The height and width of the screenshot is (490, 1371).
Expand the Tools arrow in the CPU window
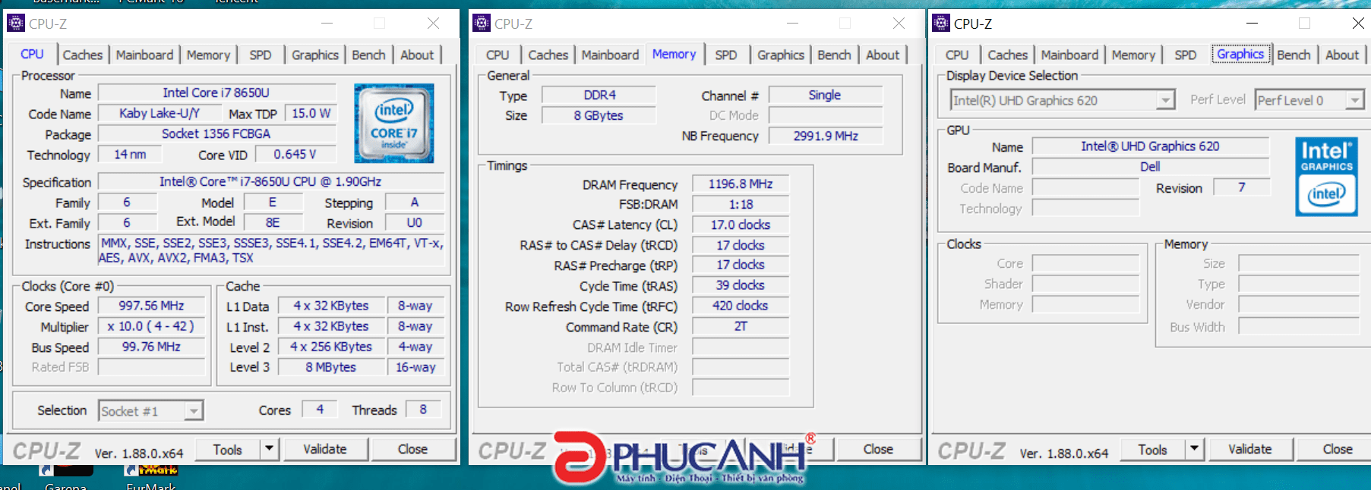tap(269, 449)
